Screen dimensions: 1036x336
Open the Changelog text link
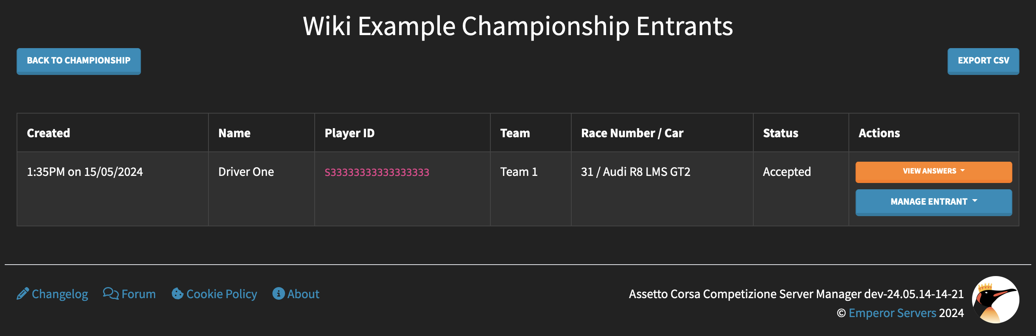[60, 294]
